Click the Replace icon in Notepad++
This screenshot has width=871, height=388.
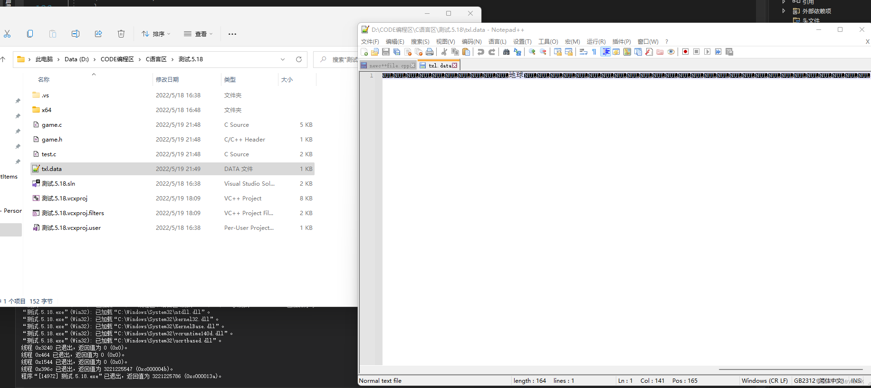[517, 52]
